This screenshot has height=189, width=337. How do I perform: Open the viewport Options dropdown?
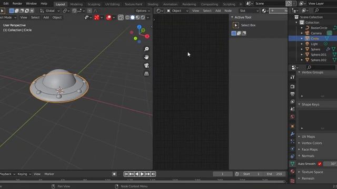[143, 10]
